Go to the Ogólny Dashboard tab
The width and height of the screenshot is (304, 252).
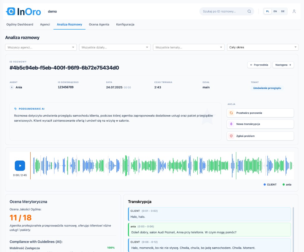coord(20,25)
